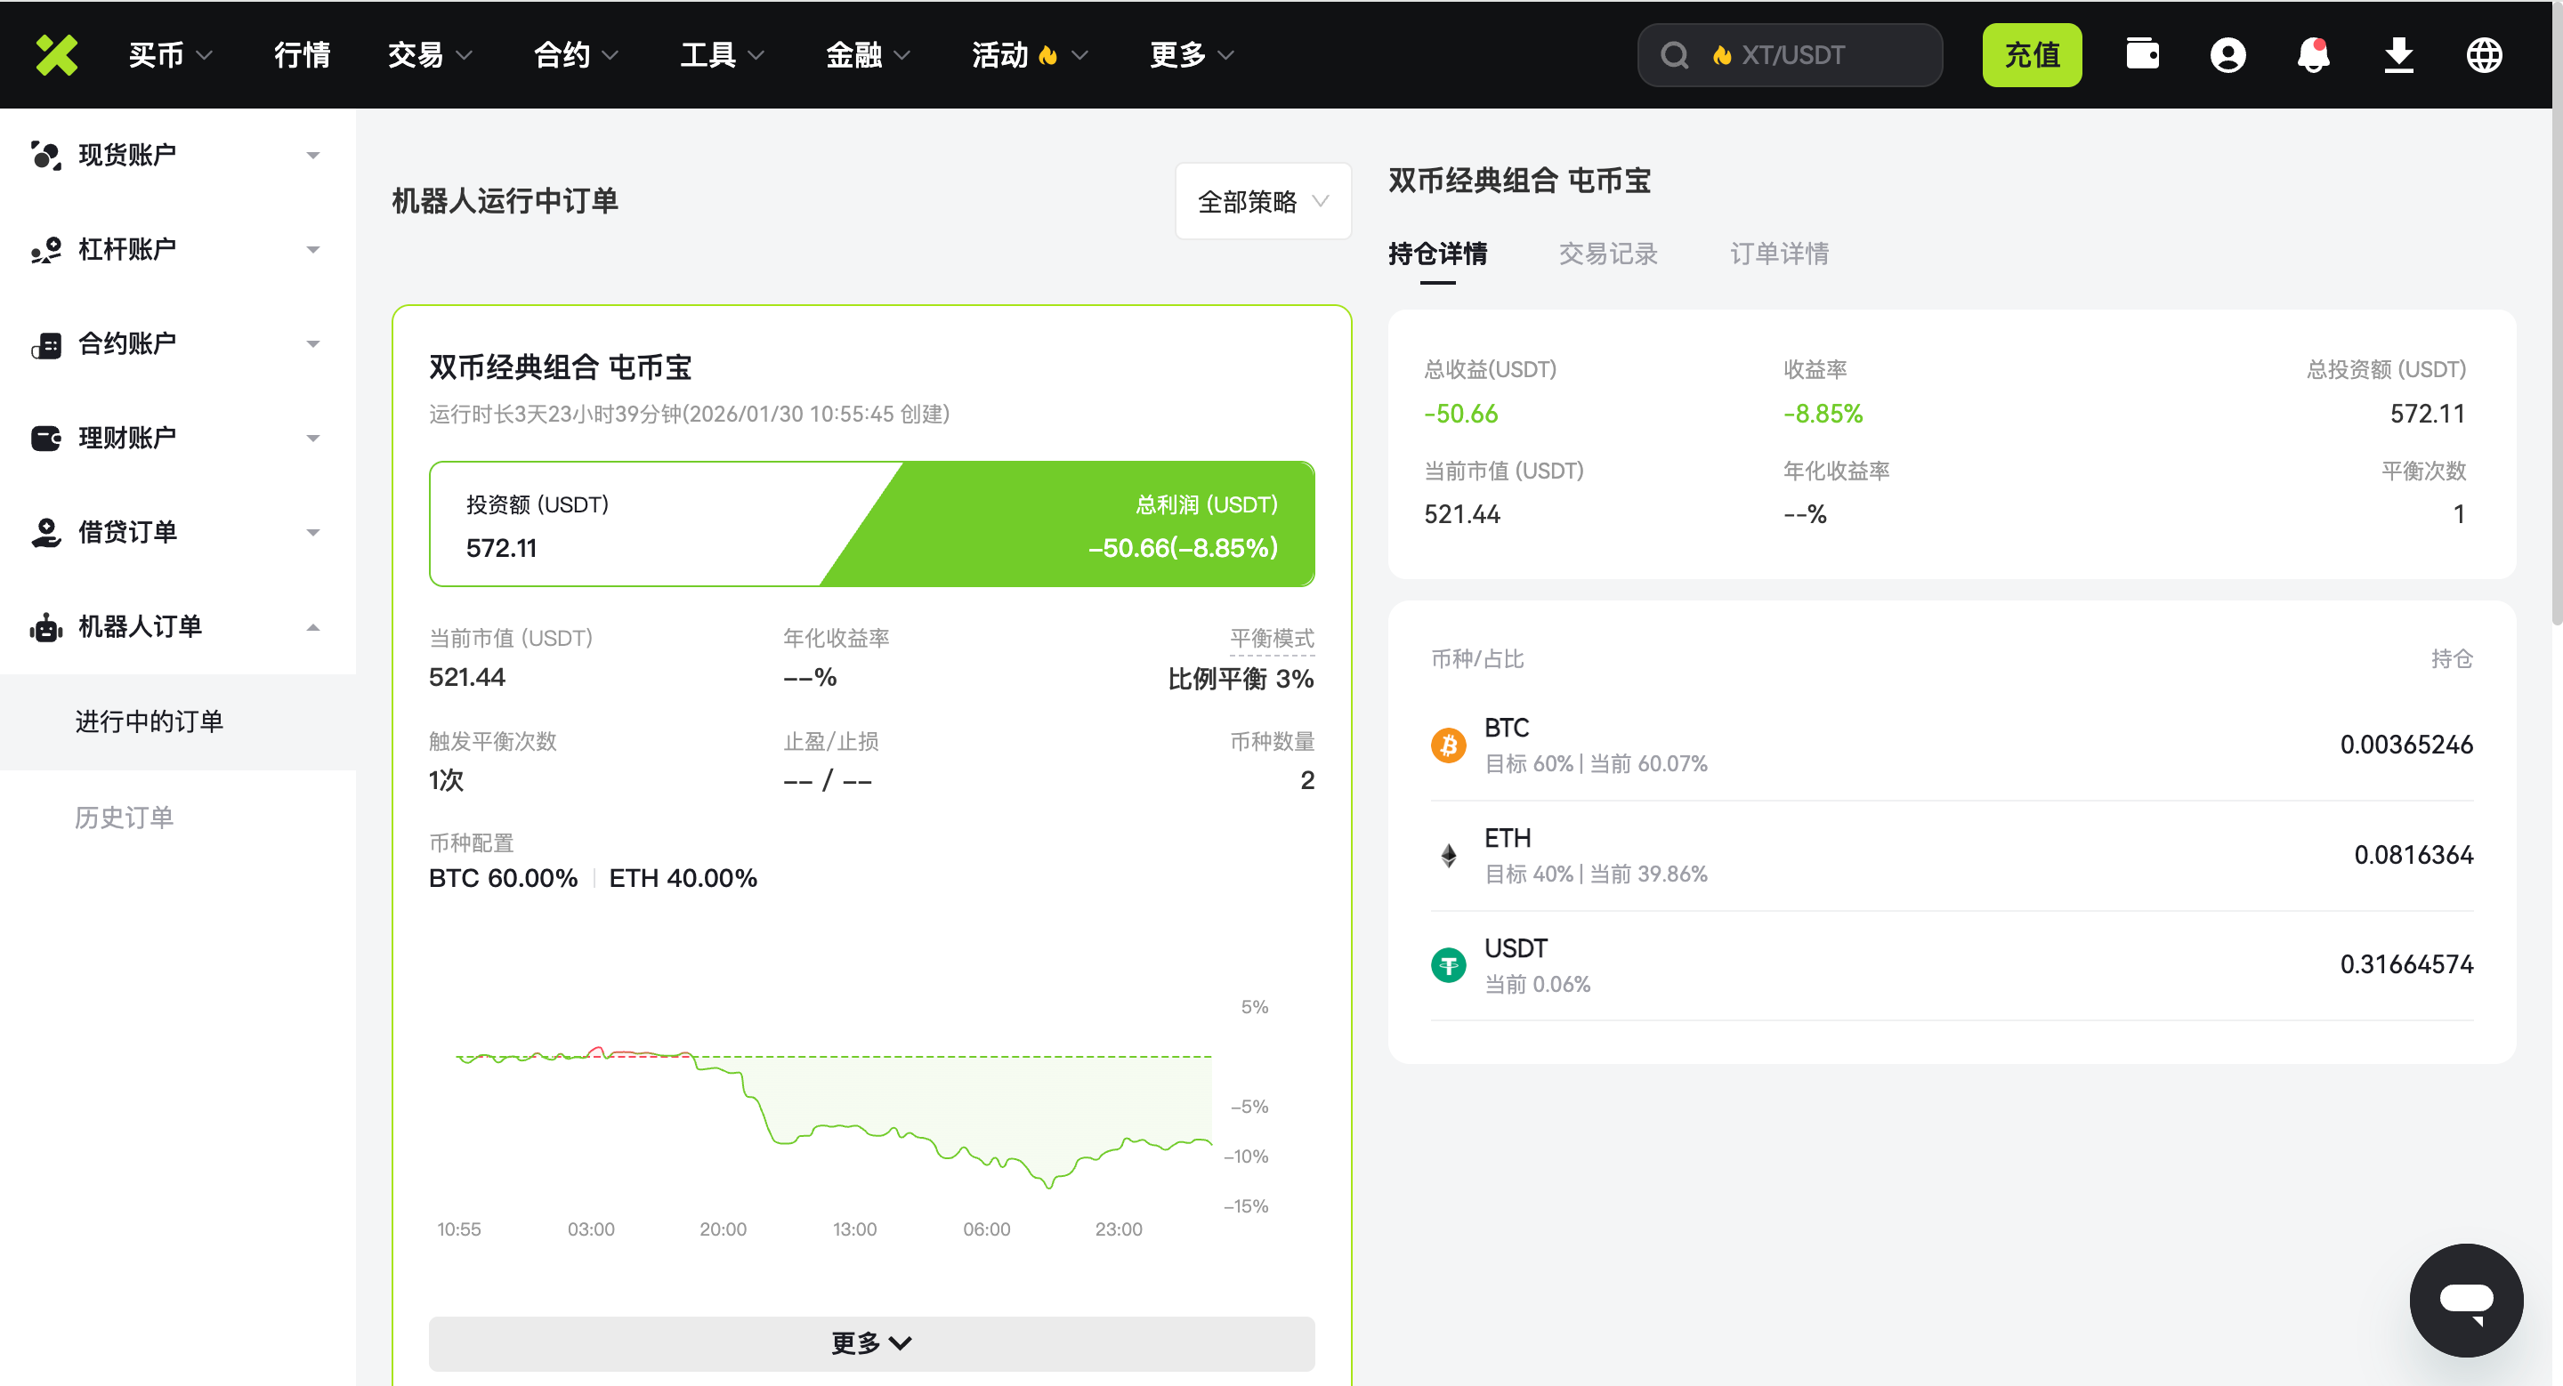Open the 活动 menu
This screenshot has height=1386, width=2563.
1030,54
